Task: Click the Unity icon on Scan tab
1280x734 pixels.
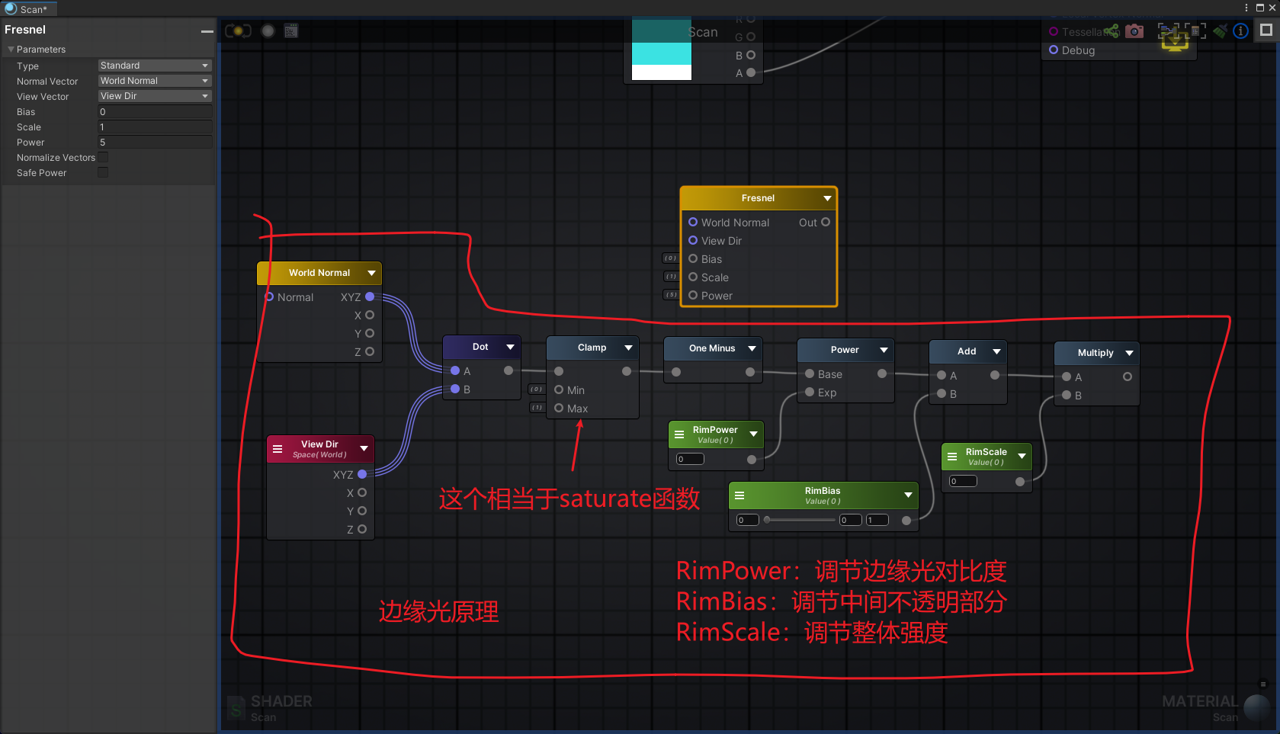Action: [11, 8]
